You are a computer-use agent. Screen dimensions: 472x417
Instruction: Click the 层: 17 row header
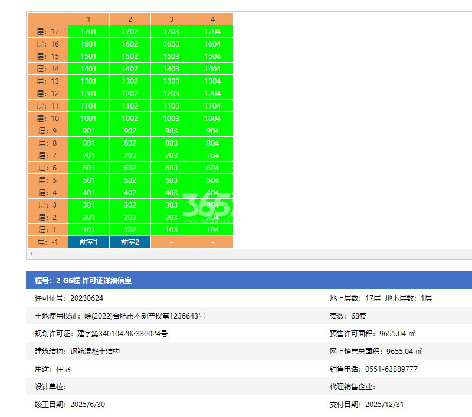(48, 32)
